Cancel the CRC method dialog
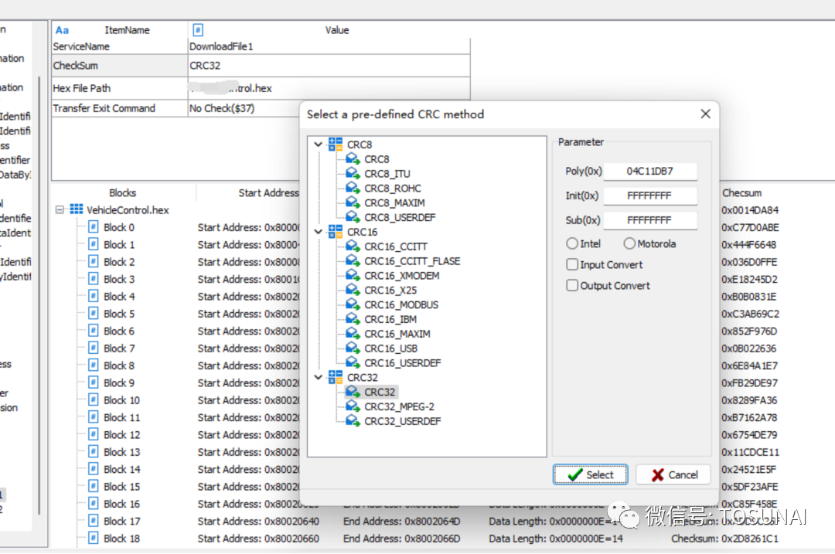The image size is (835, 554). pos(673,474)
